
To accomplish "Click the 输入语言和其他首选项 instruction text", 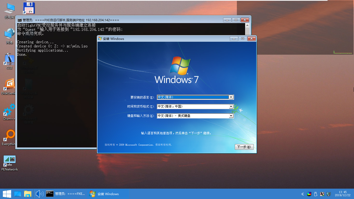I will (x=176, y=133).
